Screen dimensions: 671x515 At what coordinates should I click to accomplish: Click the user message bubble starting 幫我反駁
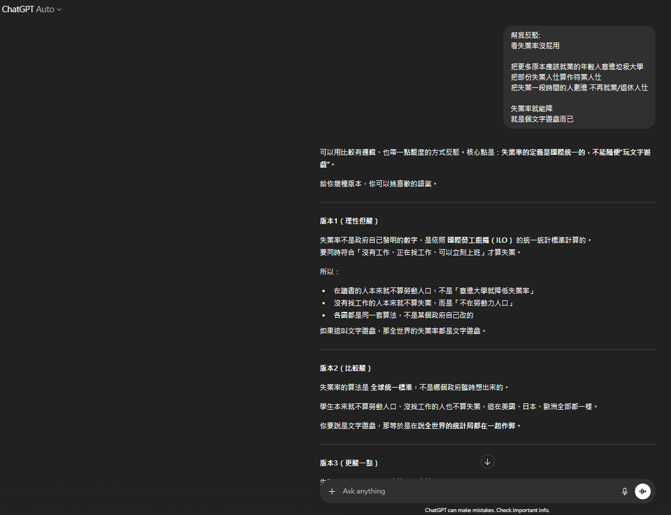point(579,77)
